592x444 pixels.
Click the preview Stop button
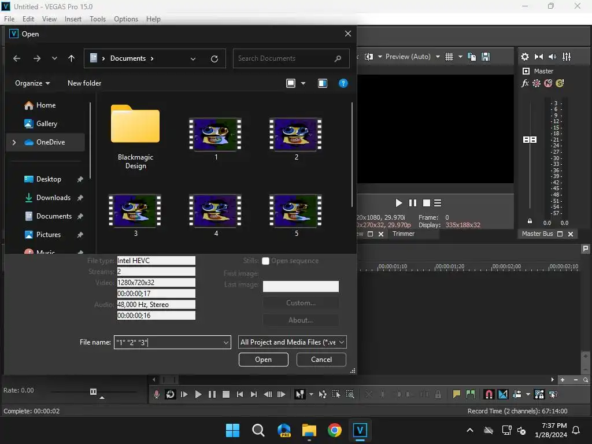click(x=427, y=203)
